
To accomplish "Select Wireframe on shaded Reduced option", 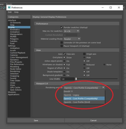I will click(84, 64).
